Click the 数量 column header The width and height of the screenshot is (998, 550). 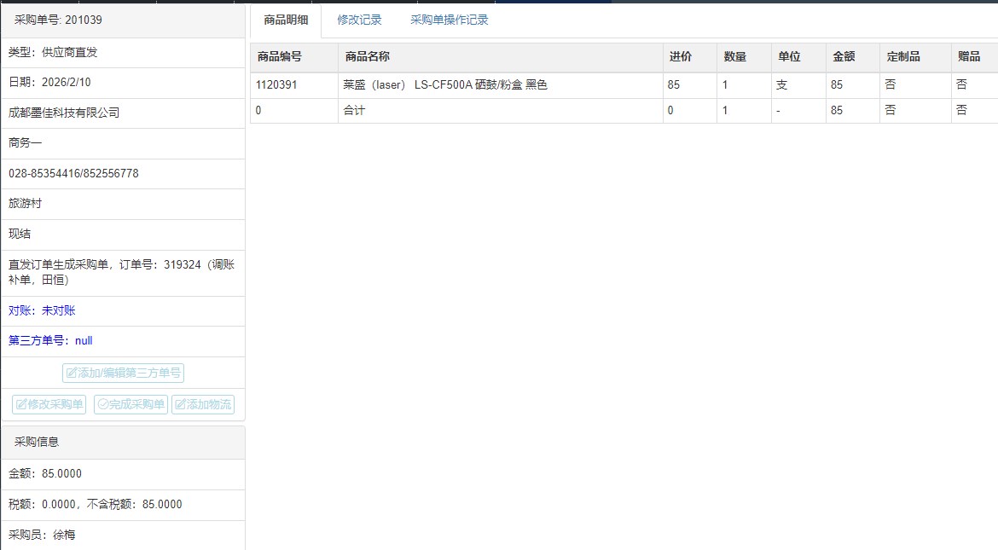[734, 57]
